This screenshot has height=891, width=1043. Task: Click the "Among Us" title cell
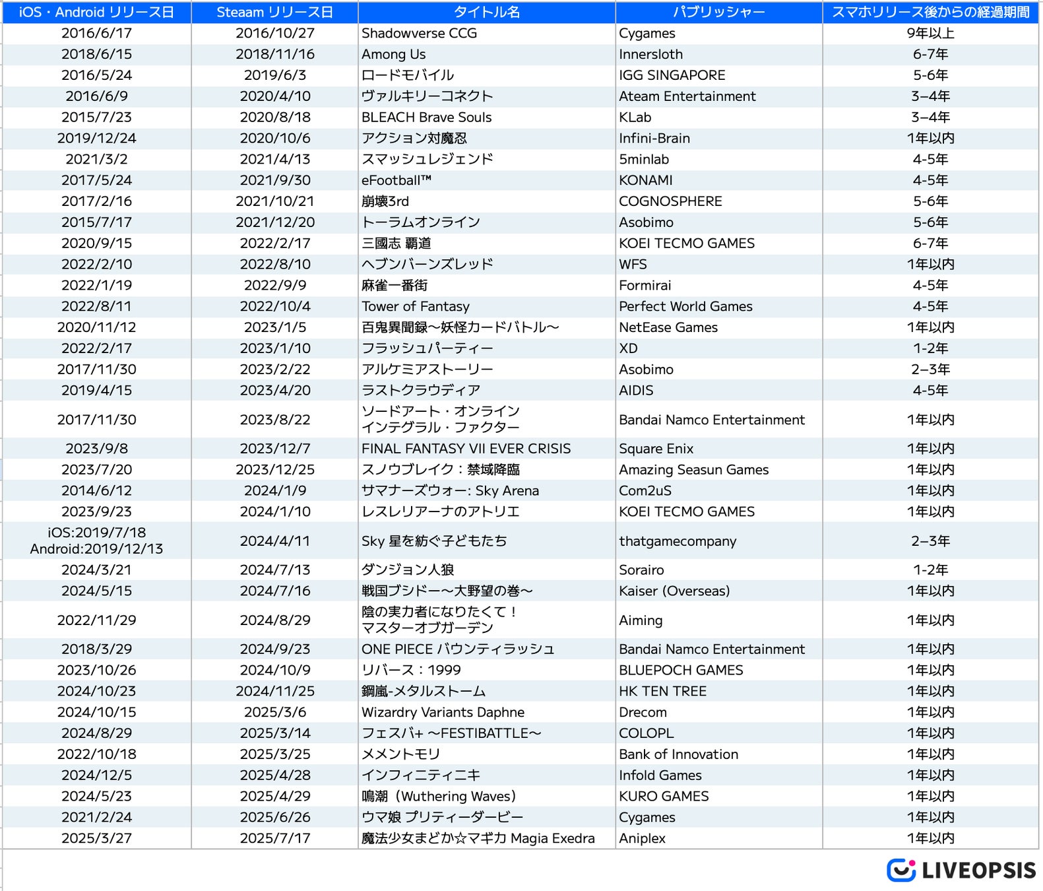pyautogui.click(x=487, y=54)
